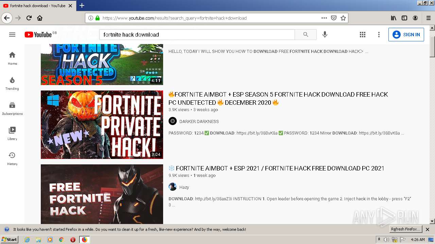This screenshot has width=435, height=244.
Task: Open the media player taskbar icon
Action: click(x=50, y=240)
